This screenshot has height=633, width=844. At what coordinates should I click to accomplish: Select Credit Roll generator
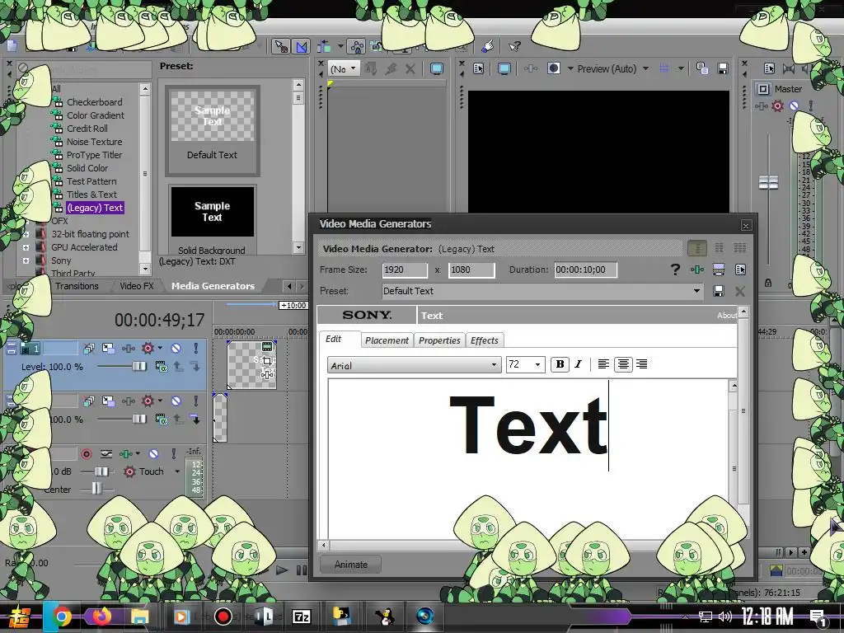87,128
